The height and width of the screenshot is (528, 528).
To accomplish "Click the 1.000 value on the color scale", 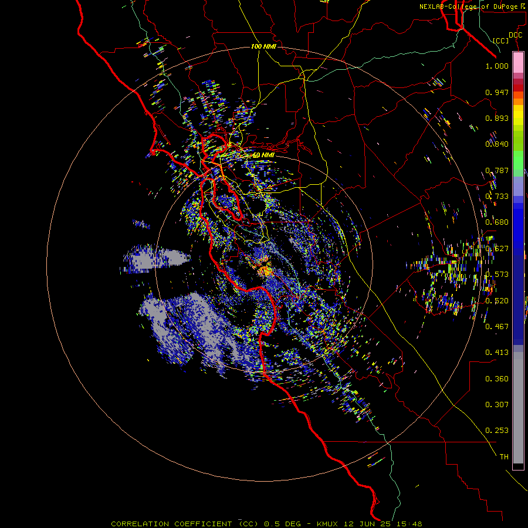I will pos(497,66).
